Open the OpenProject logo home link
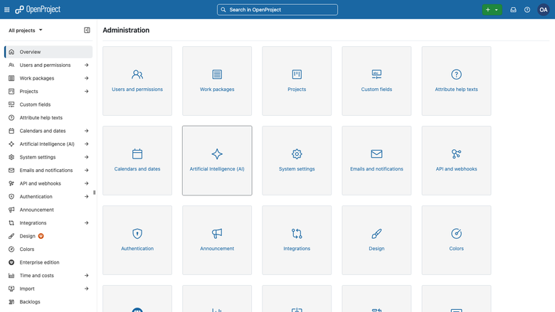555x312 pixels. coord(38,9)
